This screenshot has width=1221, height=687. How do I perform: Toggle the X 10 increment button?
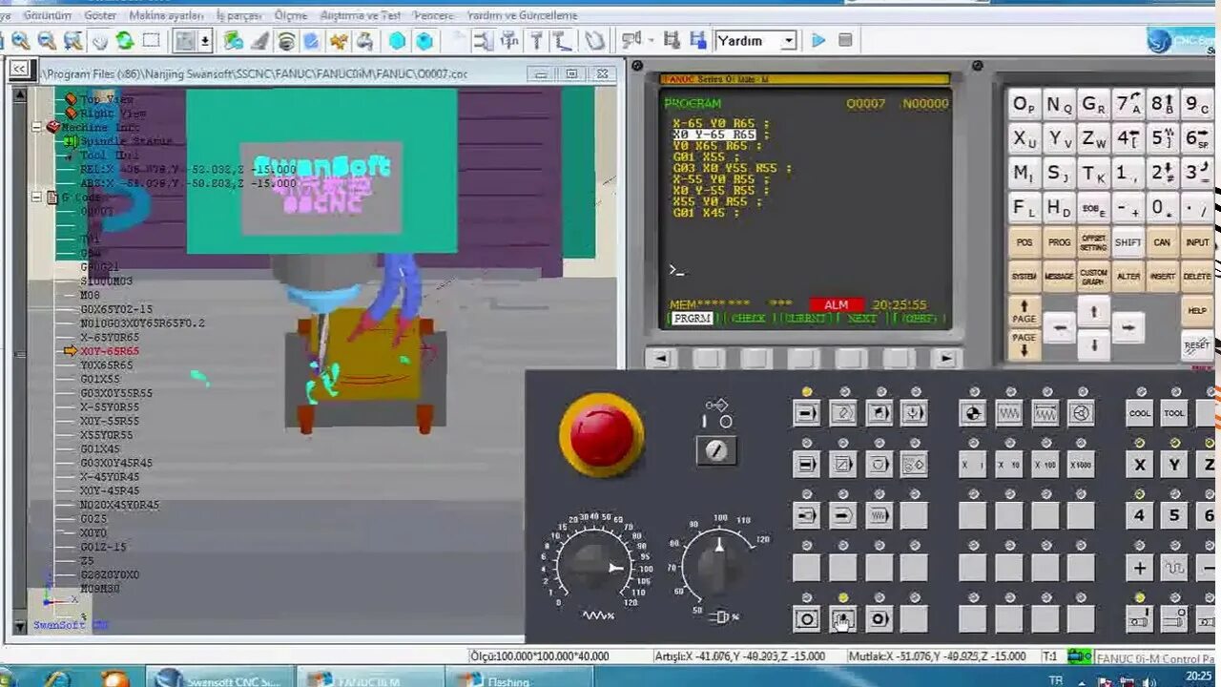tap(1009, 465)
